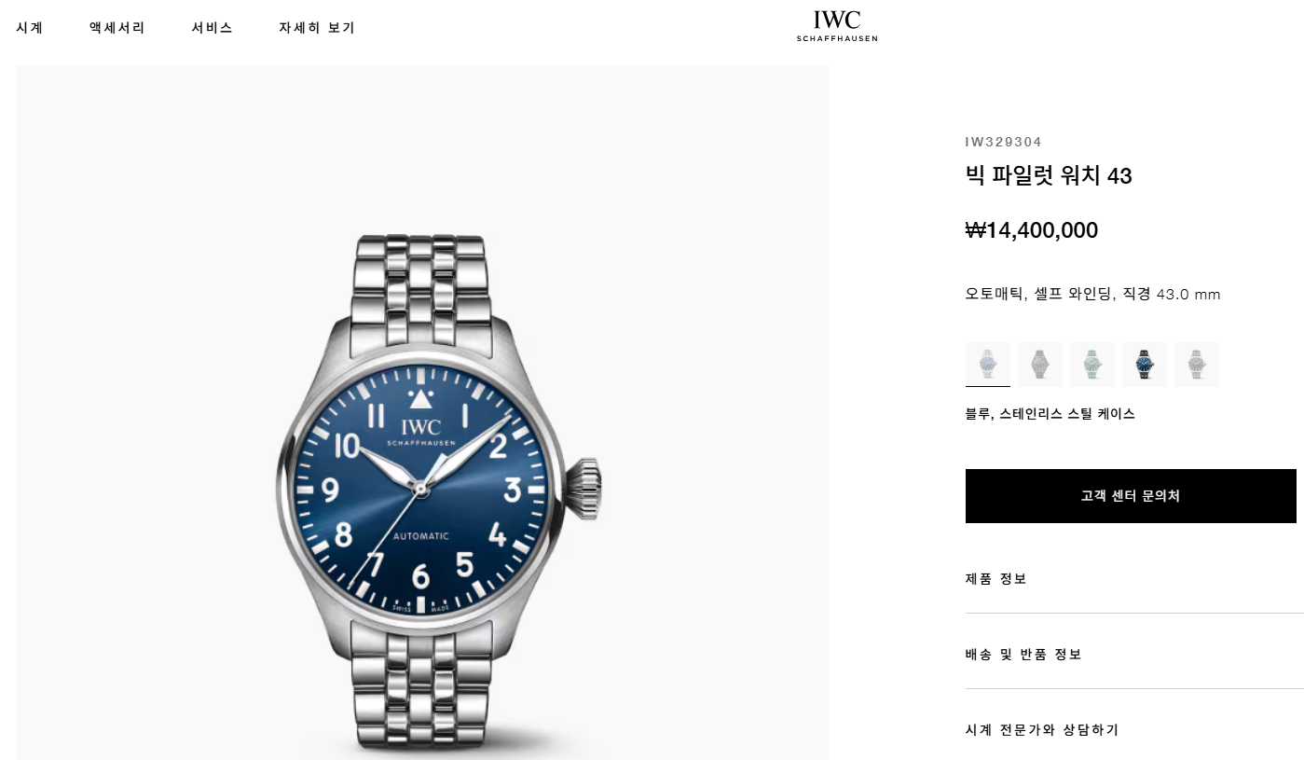The height and width of the screenshot is (760, 1304).
Task: Select blue dial dark strap variant thumbnail
Action: pyautogui.click(x=1145, y=364)
